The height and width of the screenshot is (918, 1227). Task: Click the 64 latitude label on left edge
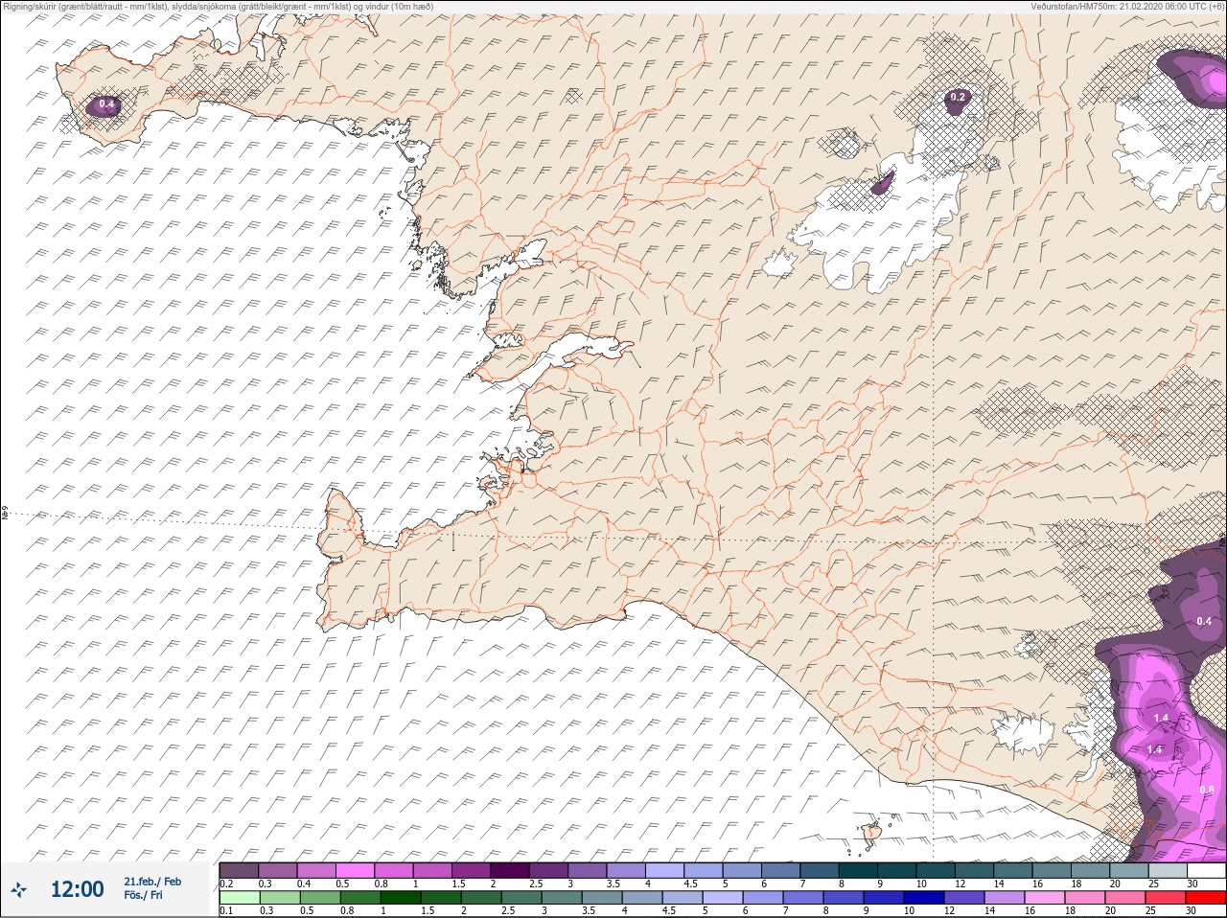click(5, 514)
